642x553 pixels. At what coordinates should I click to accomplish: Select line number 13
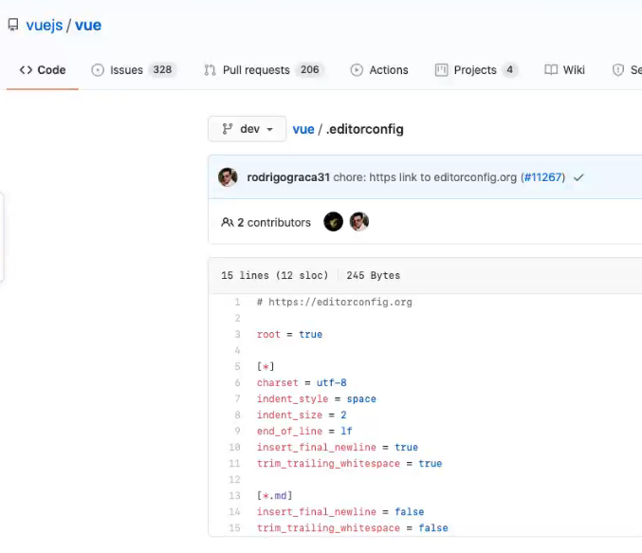pos(234,496)
